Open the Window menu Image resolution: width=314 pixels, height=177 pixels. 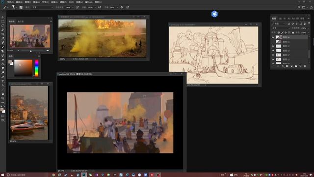(x=89, y=2)
